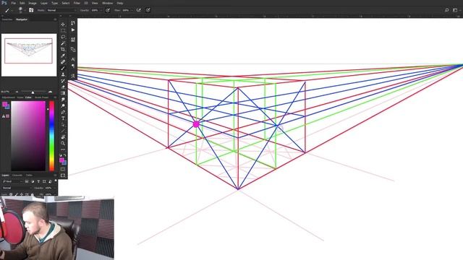The width and height of the screenshot is (463, 260).
Task: Click the magenta color picker field
Action: [x=28, y=136]
